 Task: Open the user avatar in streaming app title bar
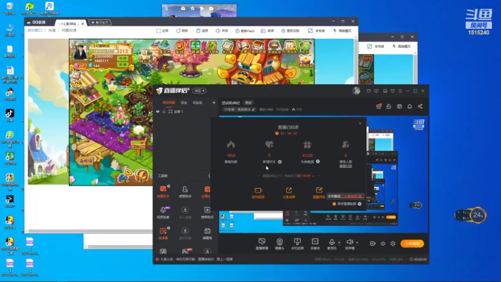tap(356, 91)
